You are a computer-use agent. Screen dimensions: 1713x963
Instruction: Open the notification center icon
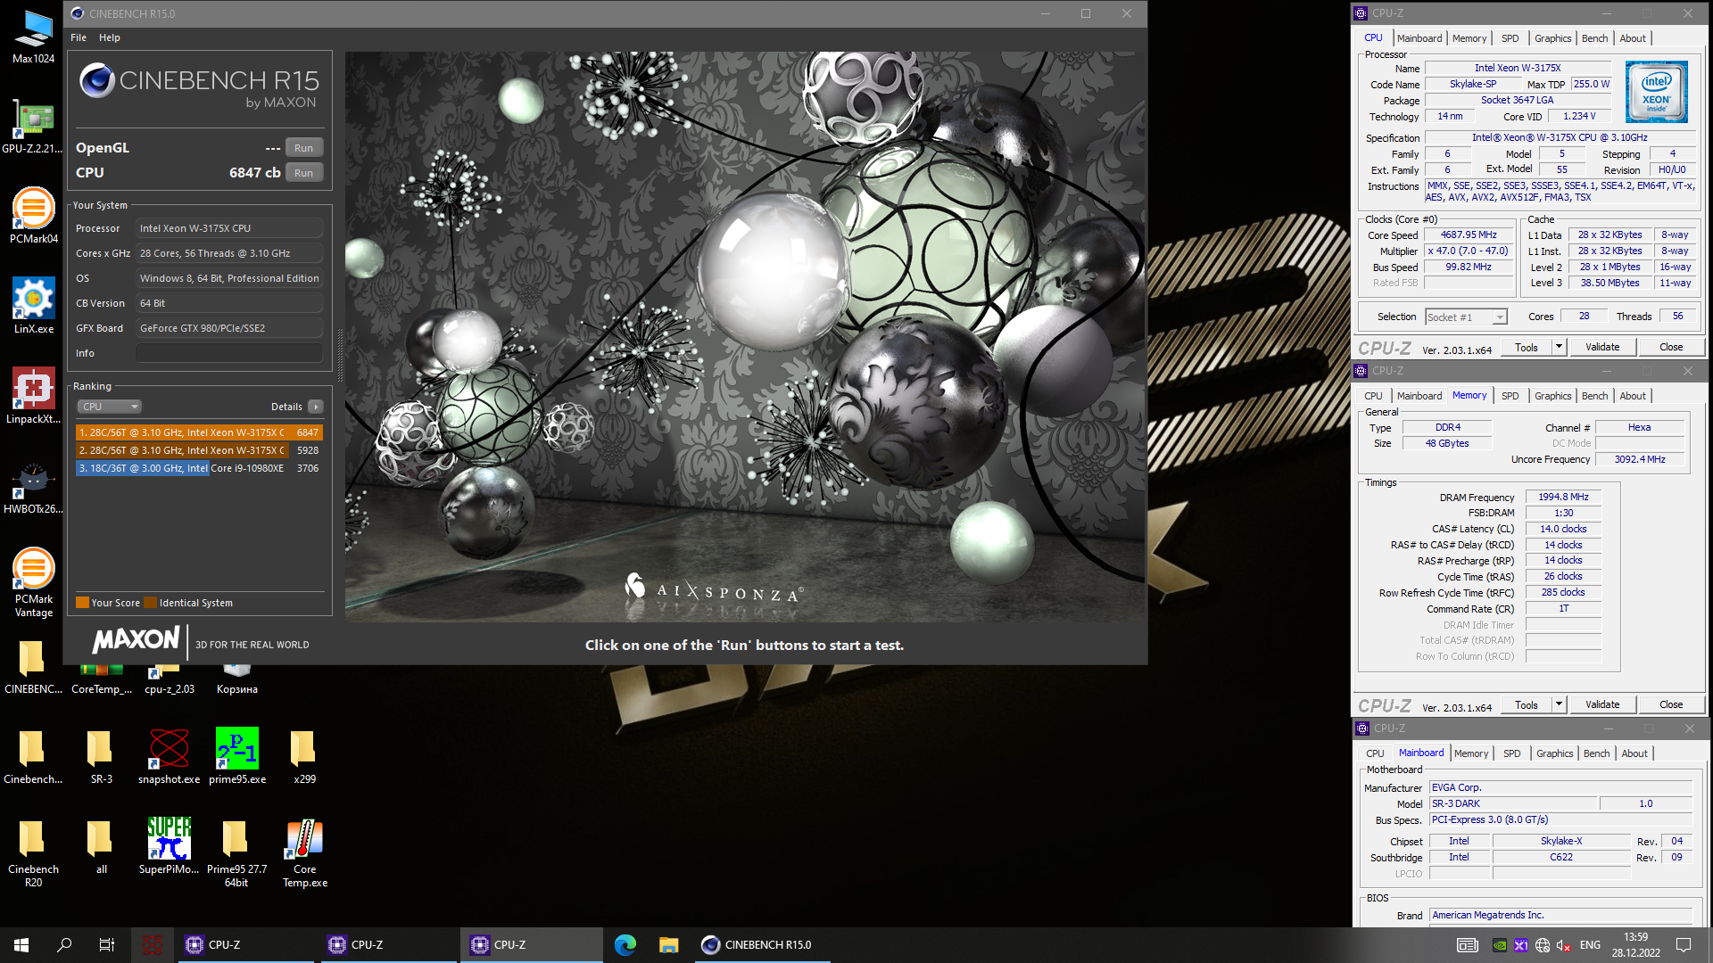1684,945
